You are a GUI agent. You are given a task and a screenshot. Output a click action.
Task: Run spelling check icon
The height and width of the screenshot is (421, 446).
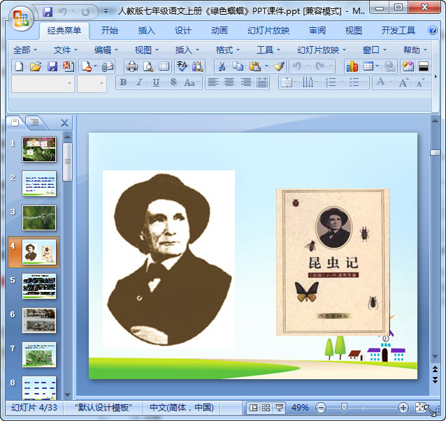pos(182,66)
